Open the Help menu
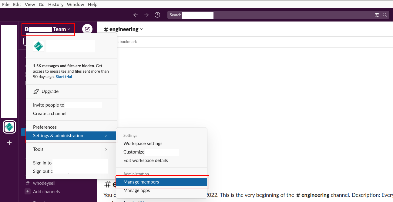 pyautogui.click(x=93, y=5)
